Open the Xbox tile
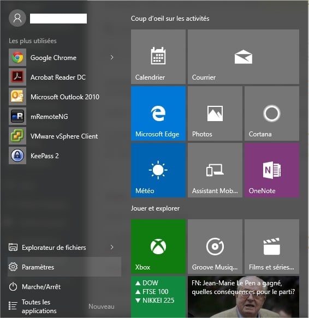 [x=158, y=247]
